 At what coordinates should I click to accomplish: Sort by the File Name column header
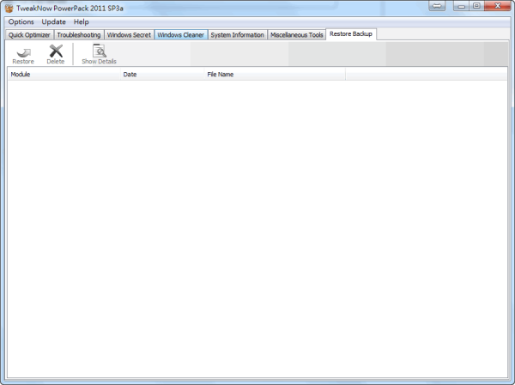click(x=275, y=75)
